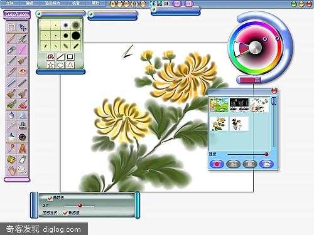Click the Eusoftware logo button
The image size is (314, 235).
point(17,14)
